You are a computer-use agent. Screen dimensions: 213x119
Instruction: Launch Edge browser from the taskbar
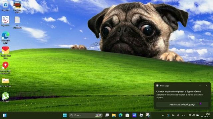[120, 115]
